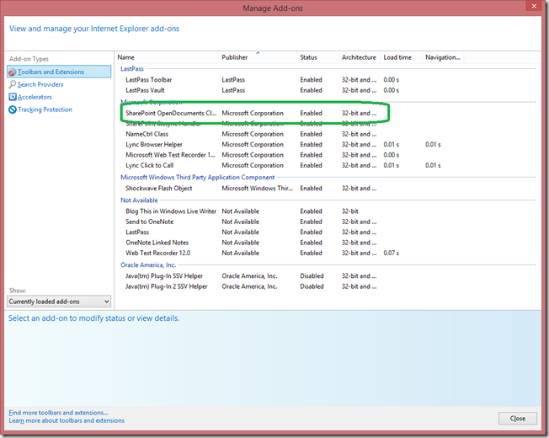Click Find more toolbars and extensions link
The height and width of the screenshot is (438, 549).
click(x=58, y=413)
